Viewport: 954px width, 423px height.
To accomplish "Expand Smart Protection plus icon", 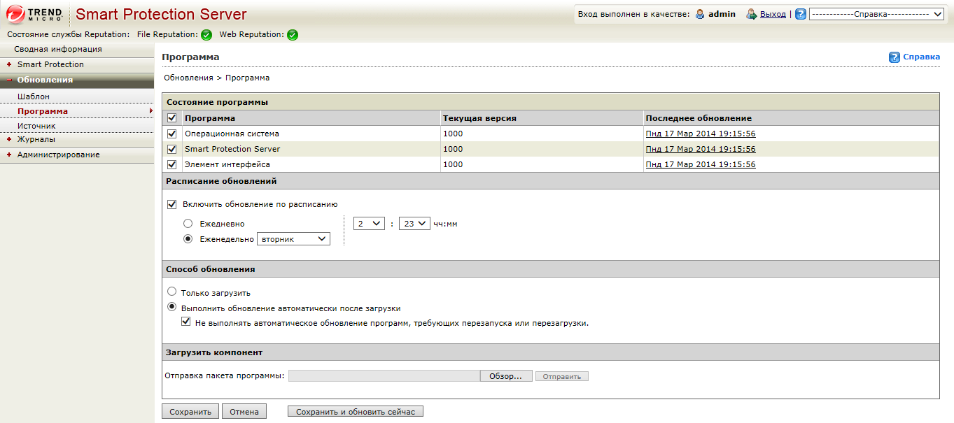I will tap(9, 64).
